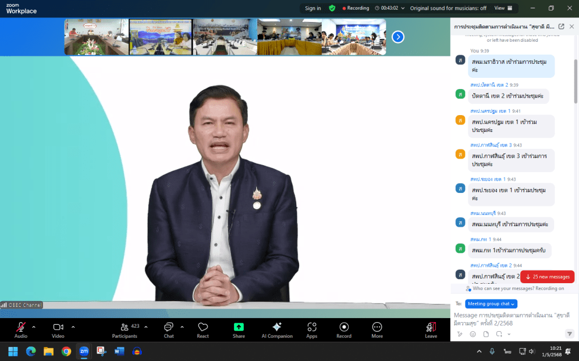The height and width of the screenshot is (361, 579).
Task: Click sender name สพม.นนทบุรี
Action: pos(483,213)
